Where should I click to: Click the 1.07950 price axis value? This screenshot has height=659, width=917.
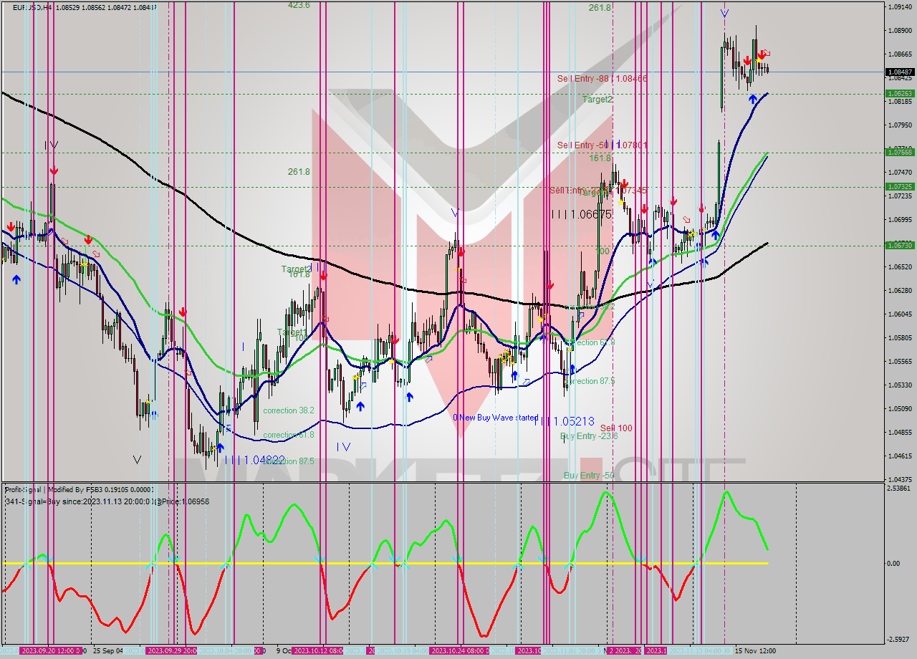899,125
